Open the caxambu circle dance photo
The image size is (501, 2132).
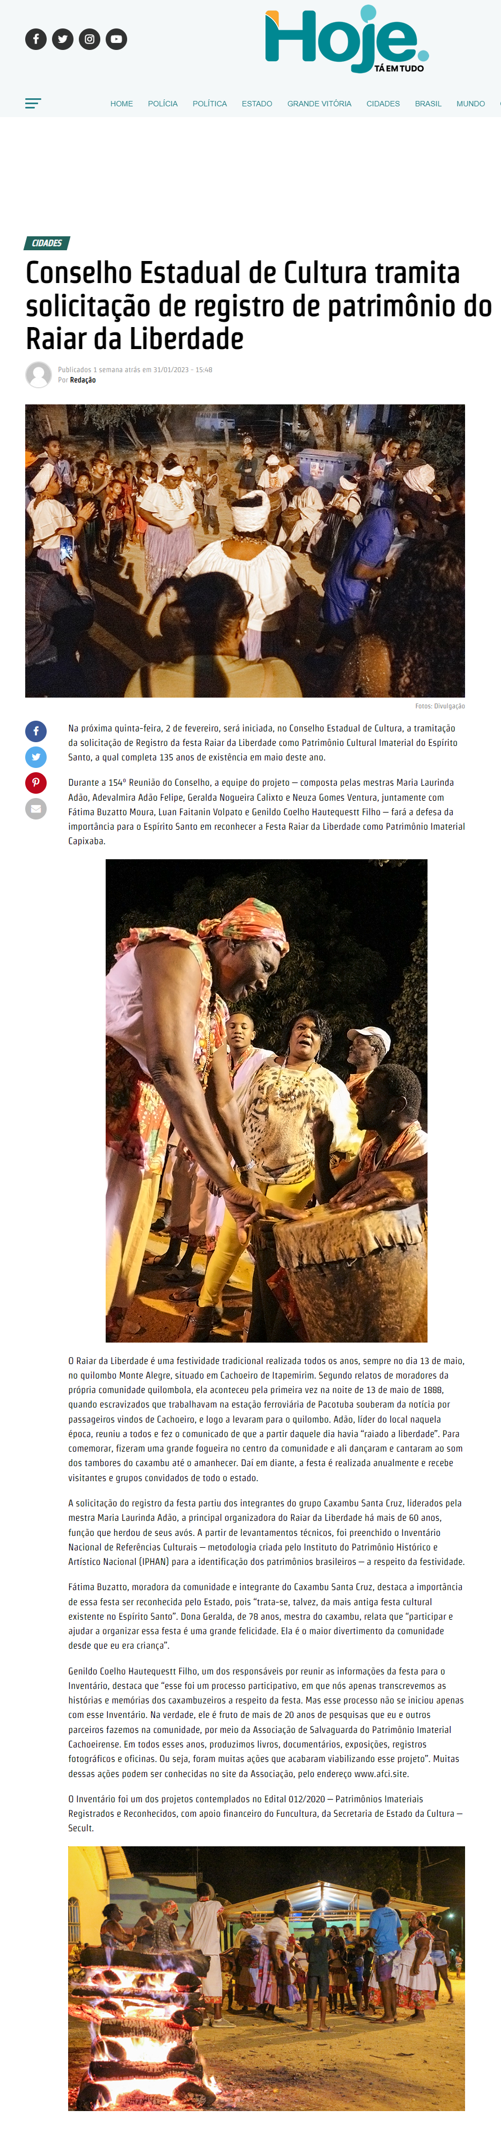tap(245, 551)
